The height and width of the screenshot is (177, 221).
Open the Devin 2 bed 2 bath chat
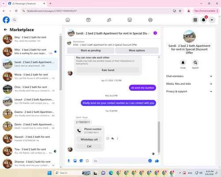pos(30,126)
